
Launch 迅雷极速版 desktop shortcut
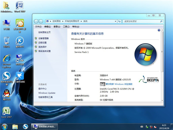(x=20, y=77)
